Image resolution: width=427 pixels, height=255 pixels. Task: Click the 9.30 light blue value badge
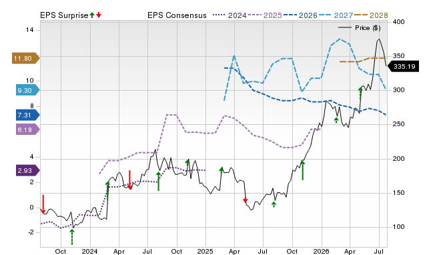(x=27, y=90)
